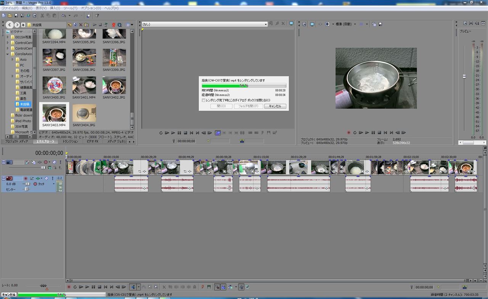Mute video track 1
Screen dimensions: 488x299
coord(54,162)
